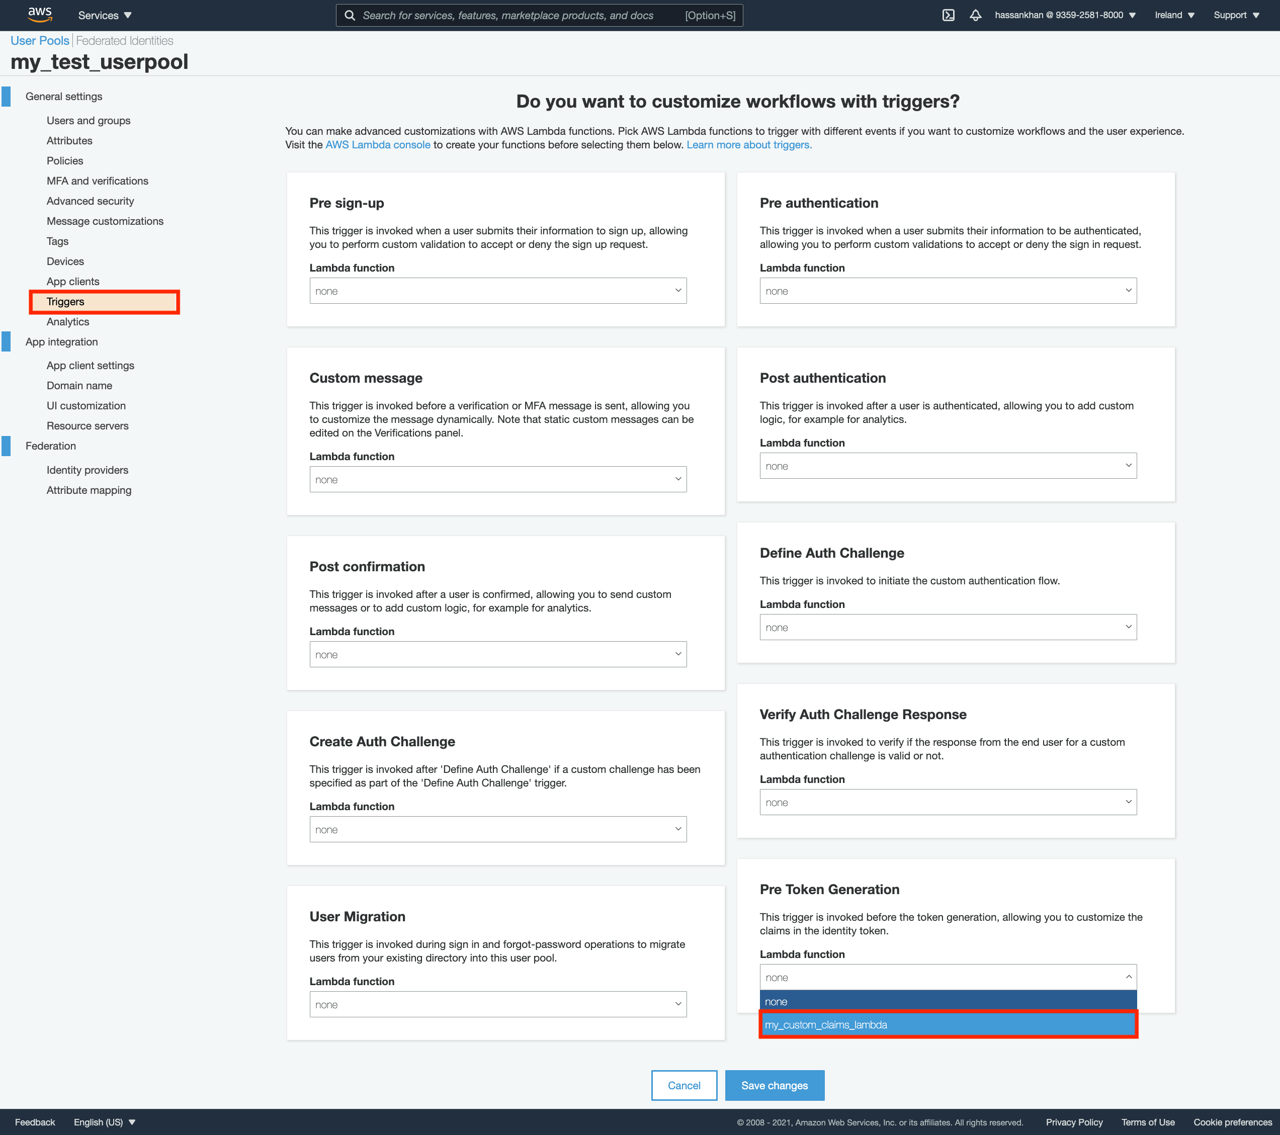Screen dimensions: 1280x1135
Task: Go to App clients in the sidebar
Action: (x=72, y=282)
